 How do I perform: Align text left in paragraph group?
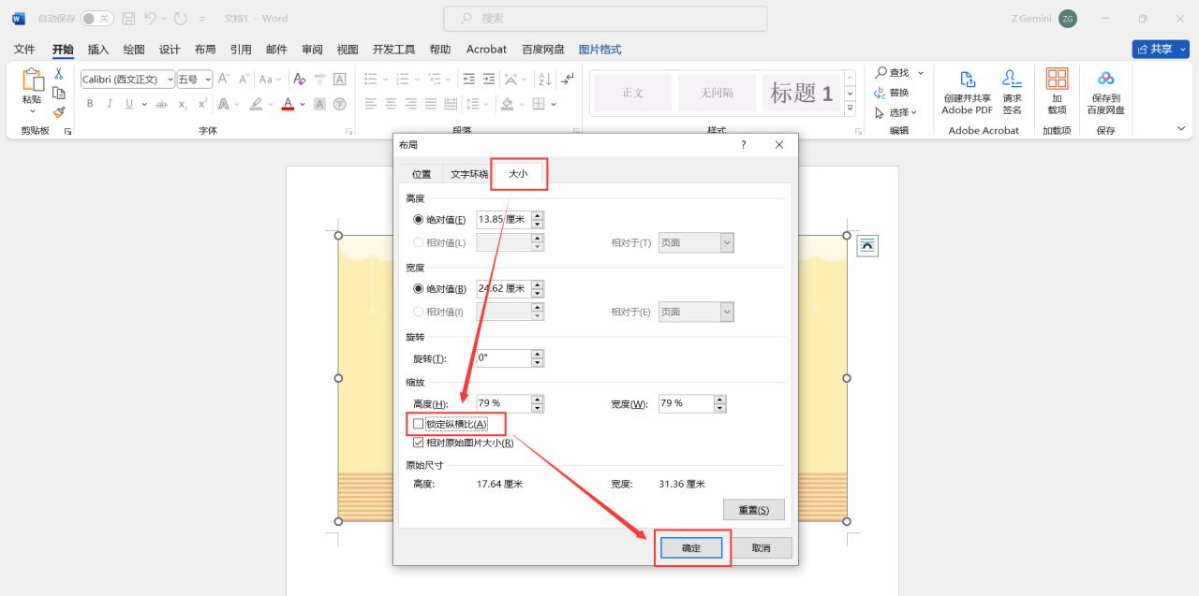pyautogui.click(x=371, y=104)
